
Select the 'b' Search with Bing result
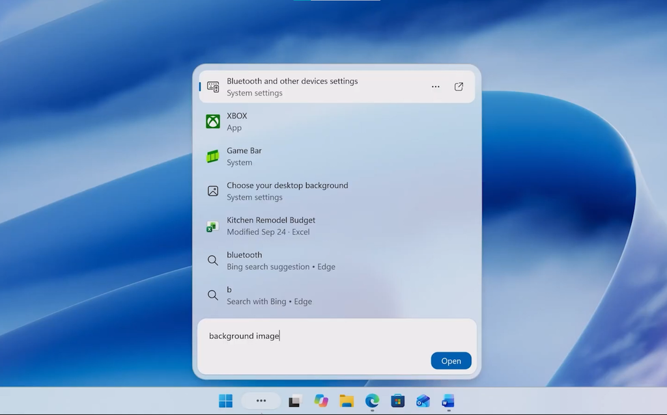point(337,295)
